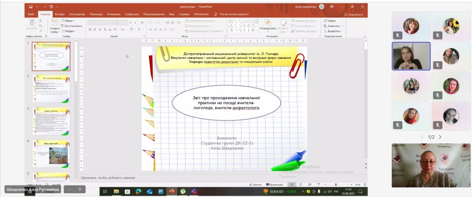The image size is (472, 197).
Task: Start slideshow from quick access toolbar icon
Action: pos(52,6)
